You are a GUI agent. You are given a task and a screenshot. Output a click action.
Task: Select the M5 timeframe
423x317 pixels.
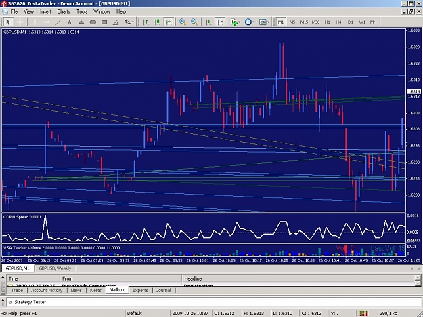[x=292, y=22]
